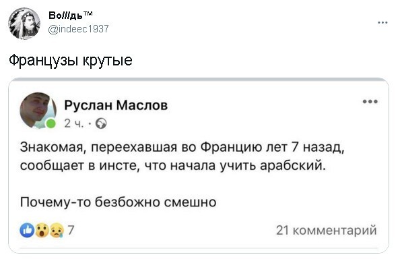Click the blue thumbs-up Like reaction
Screen dimensions: 400x259
(x=27, y=231)
